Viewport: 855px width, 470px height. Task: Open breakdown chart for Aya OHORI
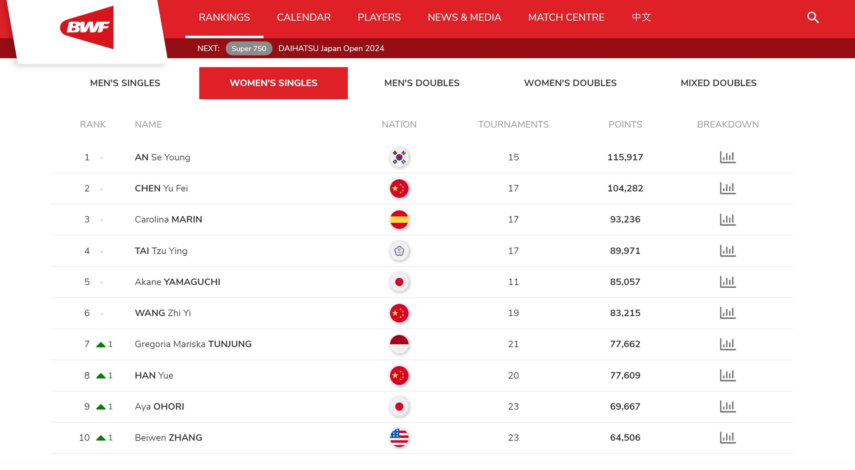click(x=727, y=406)
